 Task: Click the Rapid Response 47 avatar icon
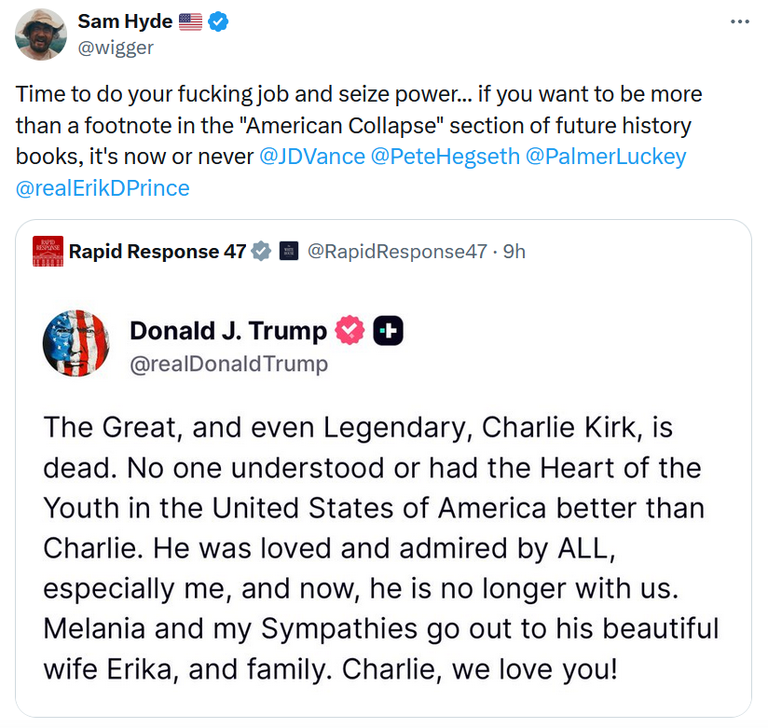click(48, 251)
